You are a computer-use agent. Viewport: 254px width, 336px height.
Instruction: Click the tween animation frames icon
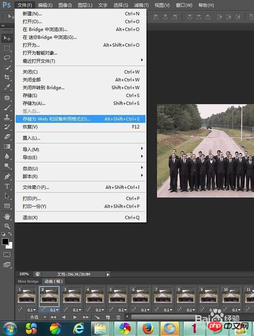(97, 317)
